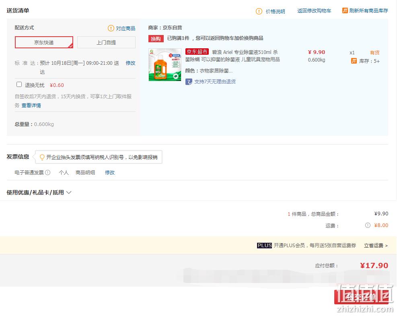Viewport: 397px width, 316px height.
Task: Click 返回修改购物车 link
Action: (314, 10)
